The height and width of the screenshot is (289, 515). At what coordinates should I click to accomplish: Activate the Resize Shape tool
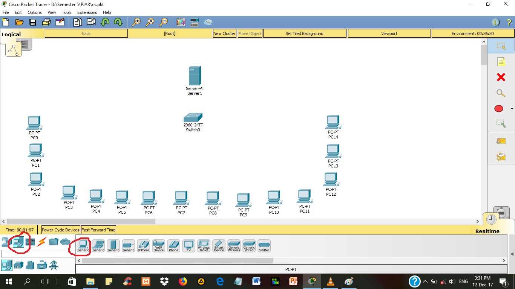501,123
